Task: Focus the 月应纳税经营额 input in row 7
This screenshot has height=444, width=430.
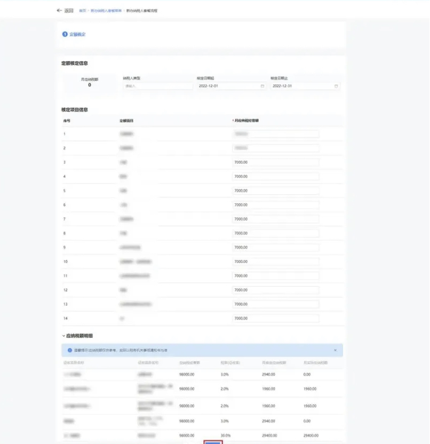Action: point(275,219)
